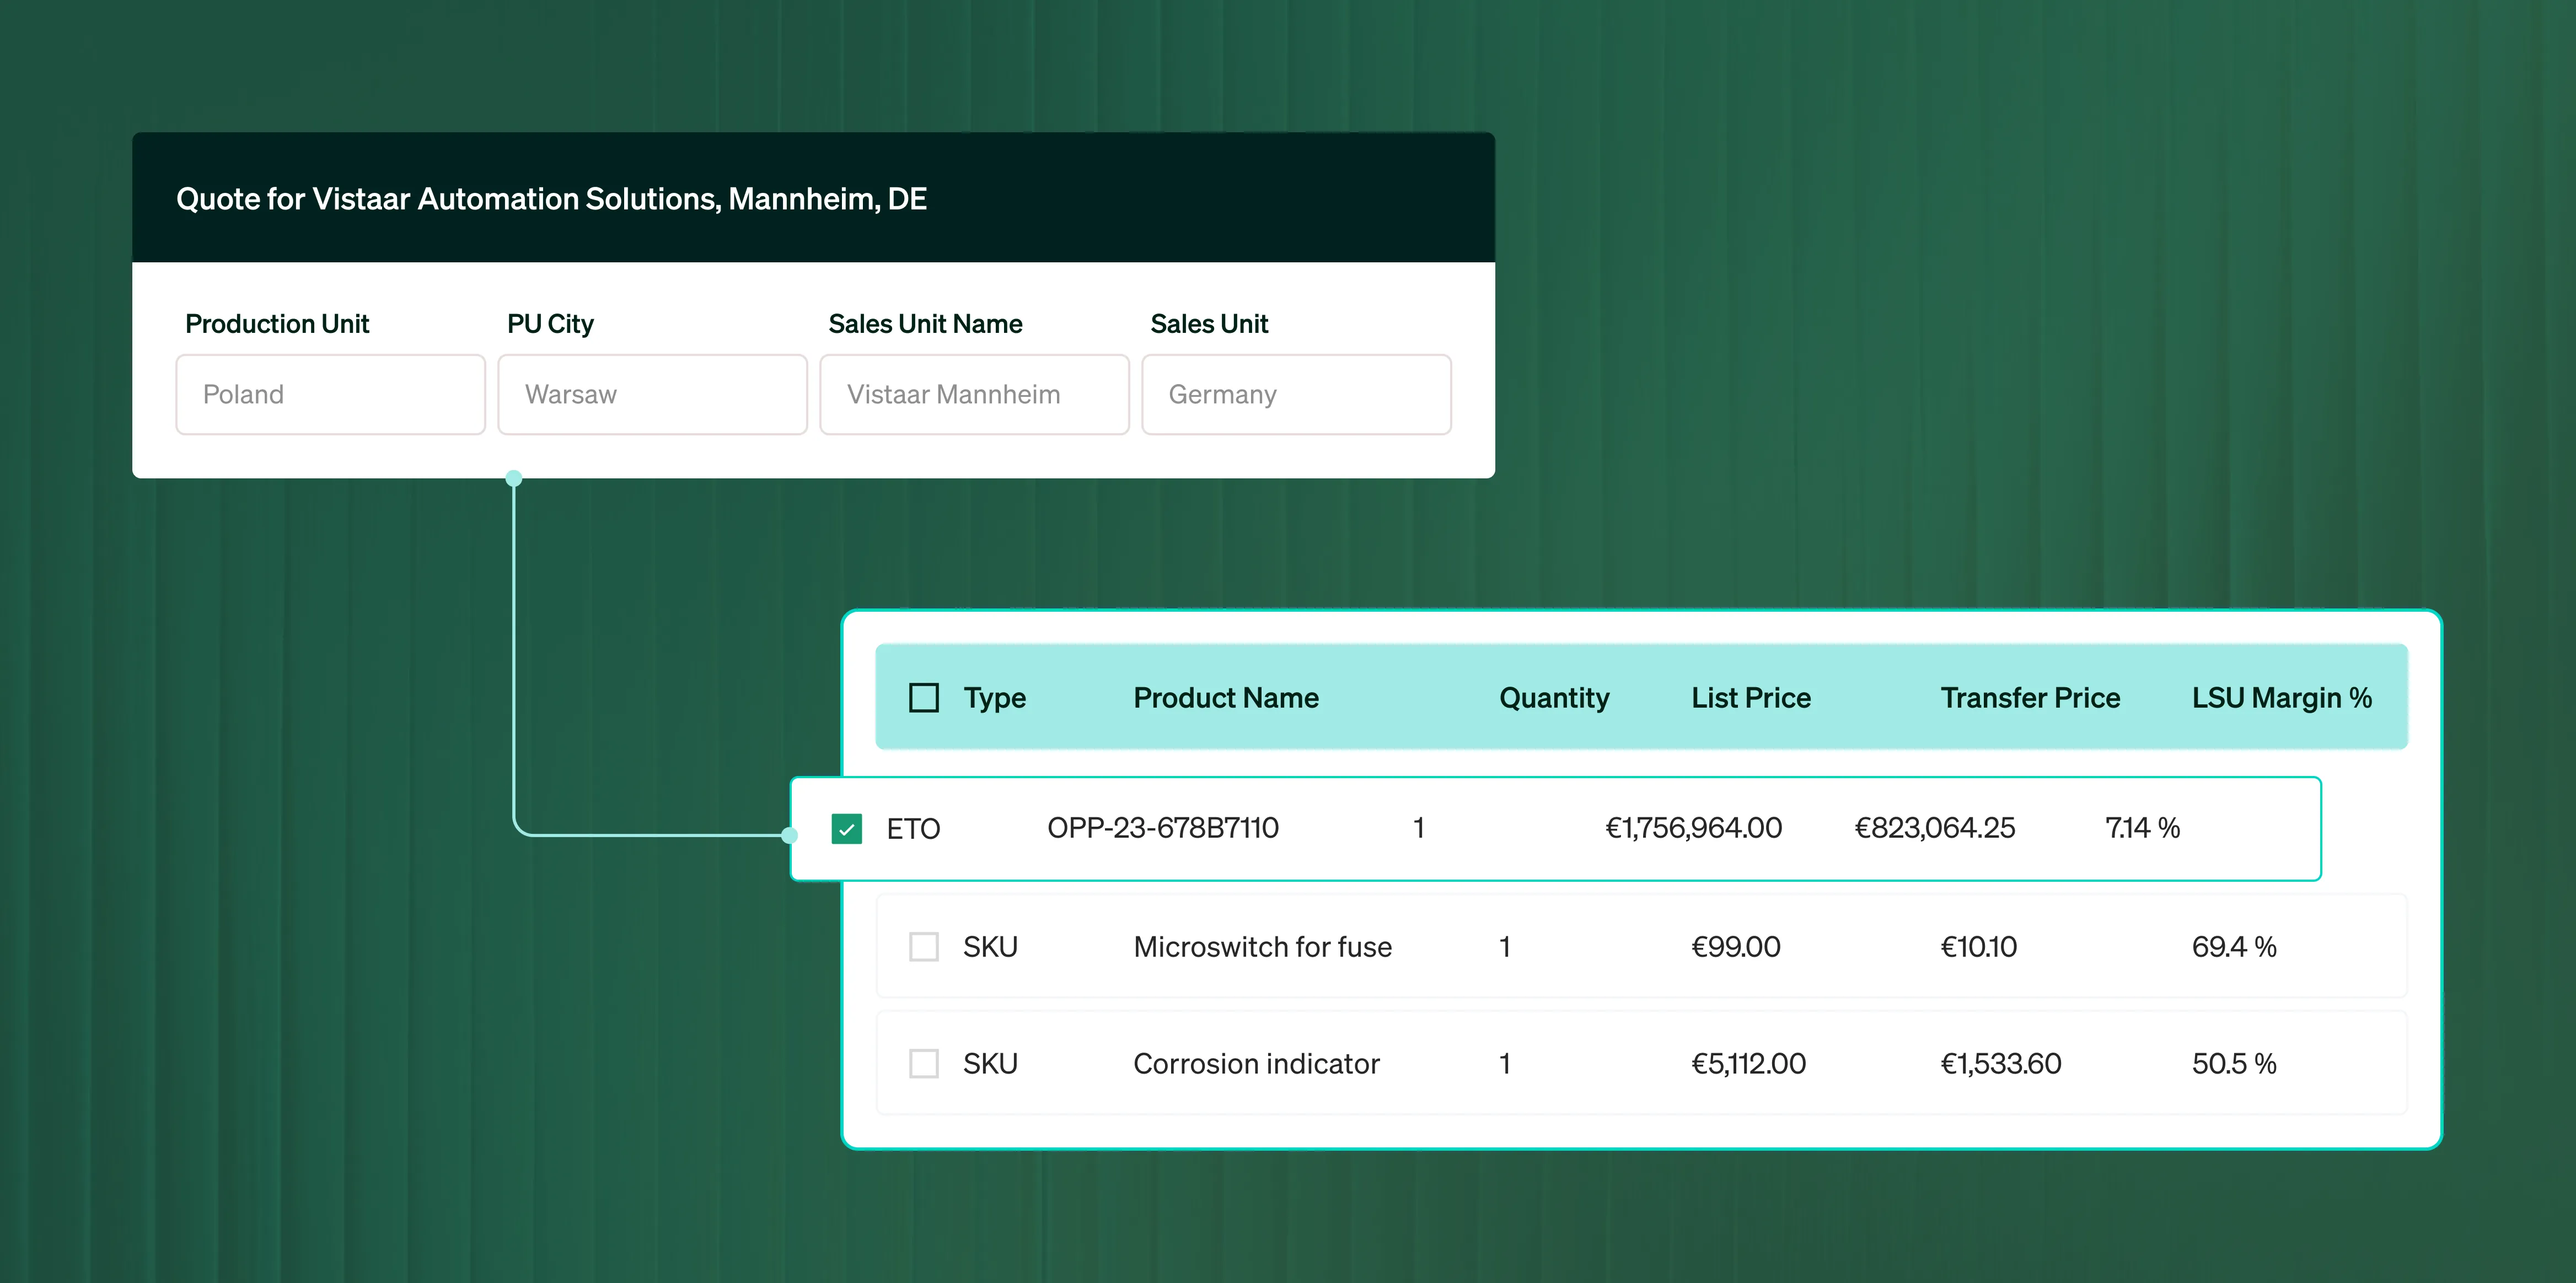Sort by the Type column header
Image resolution: width=2576 pixels, height=1283 pixels.
[x=994, y=698]
